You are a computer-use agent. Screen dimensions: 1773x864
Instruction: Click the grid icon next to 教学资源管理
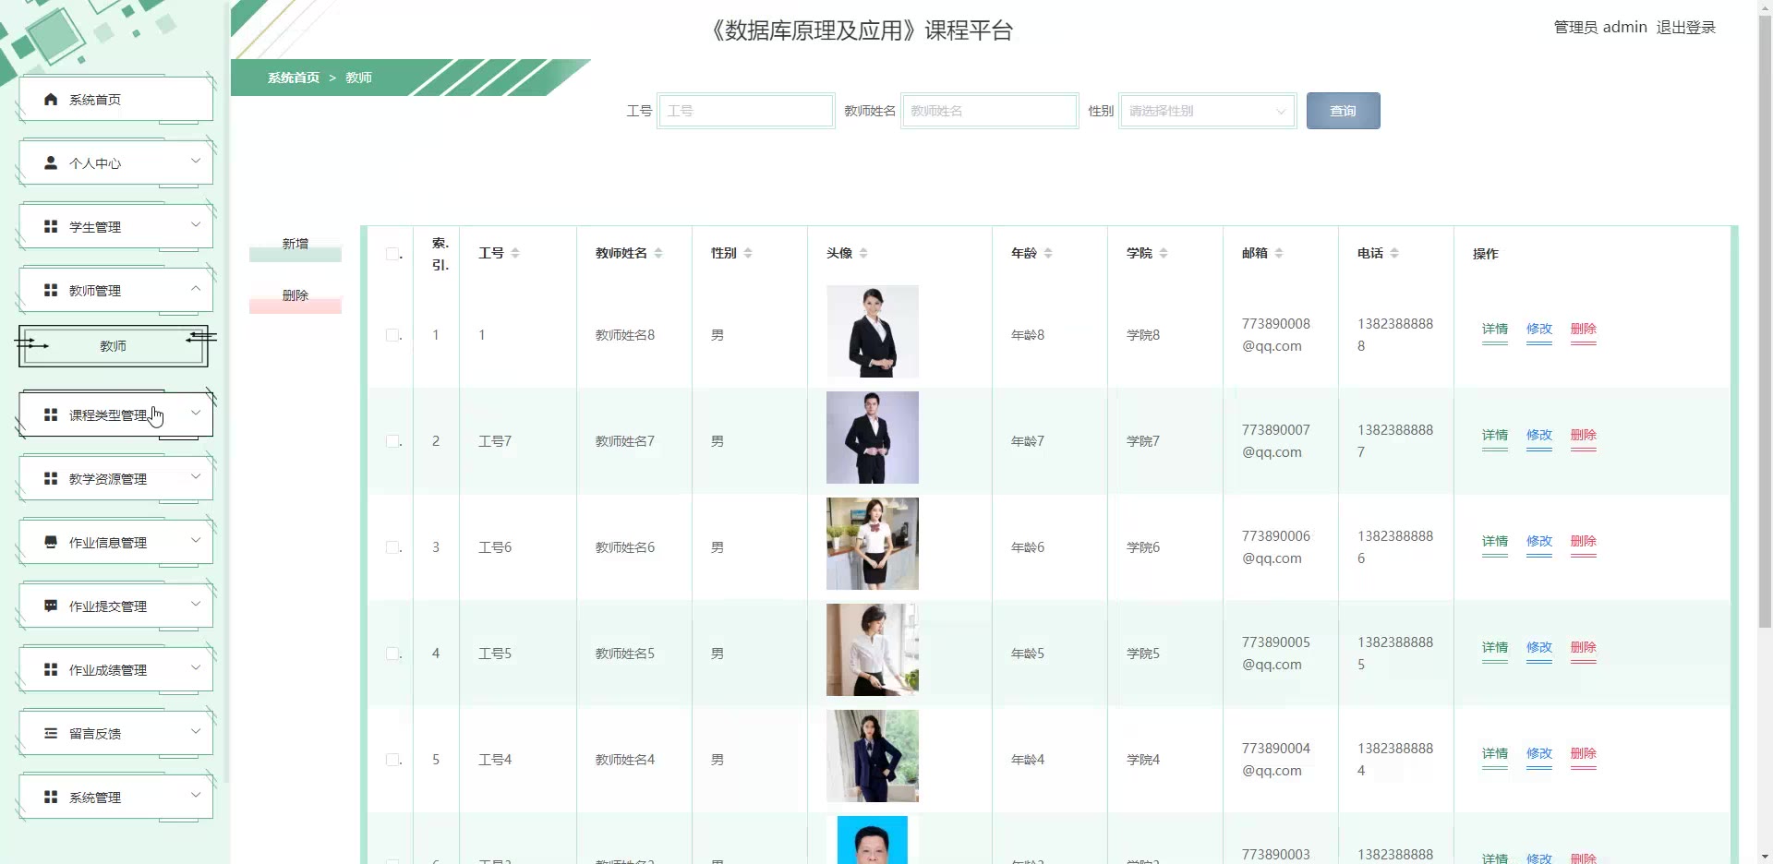51,479
